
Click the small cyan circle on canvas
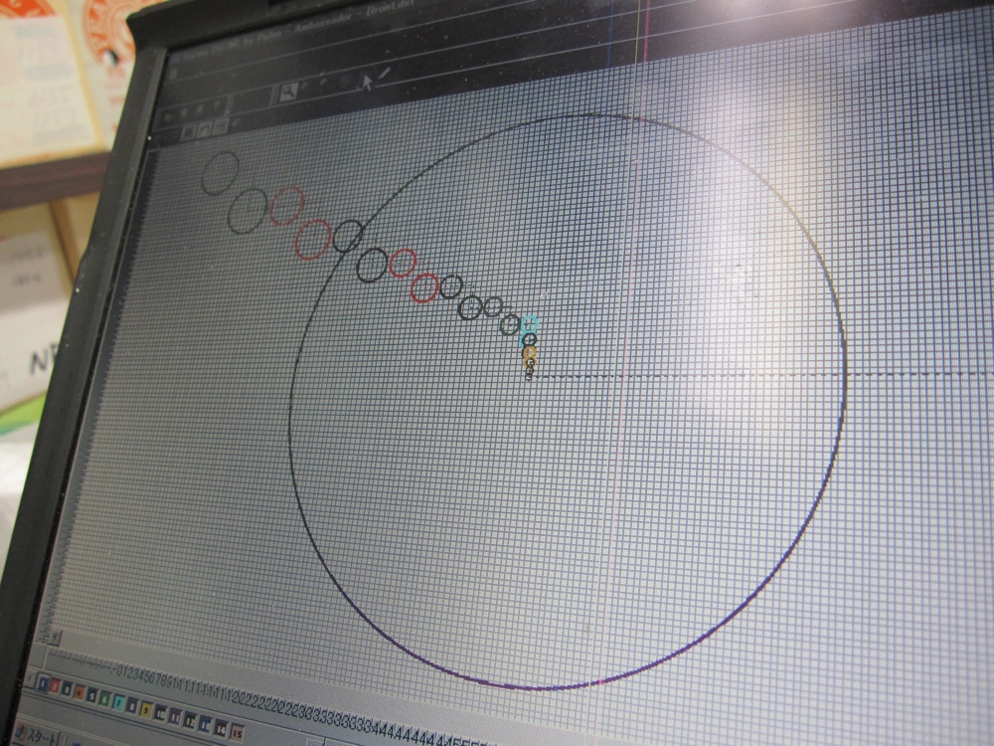click(531, 322)
